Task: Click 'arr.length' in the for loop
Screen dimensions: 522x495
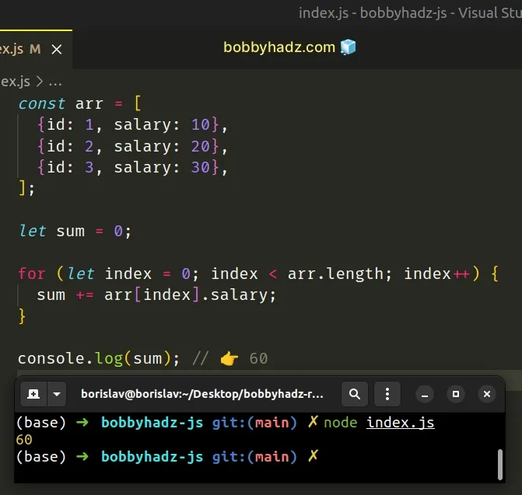Action: (335, 274)
